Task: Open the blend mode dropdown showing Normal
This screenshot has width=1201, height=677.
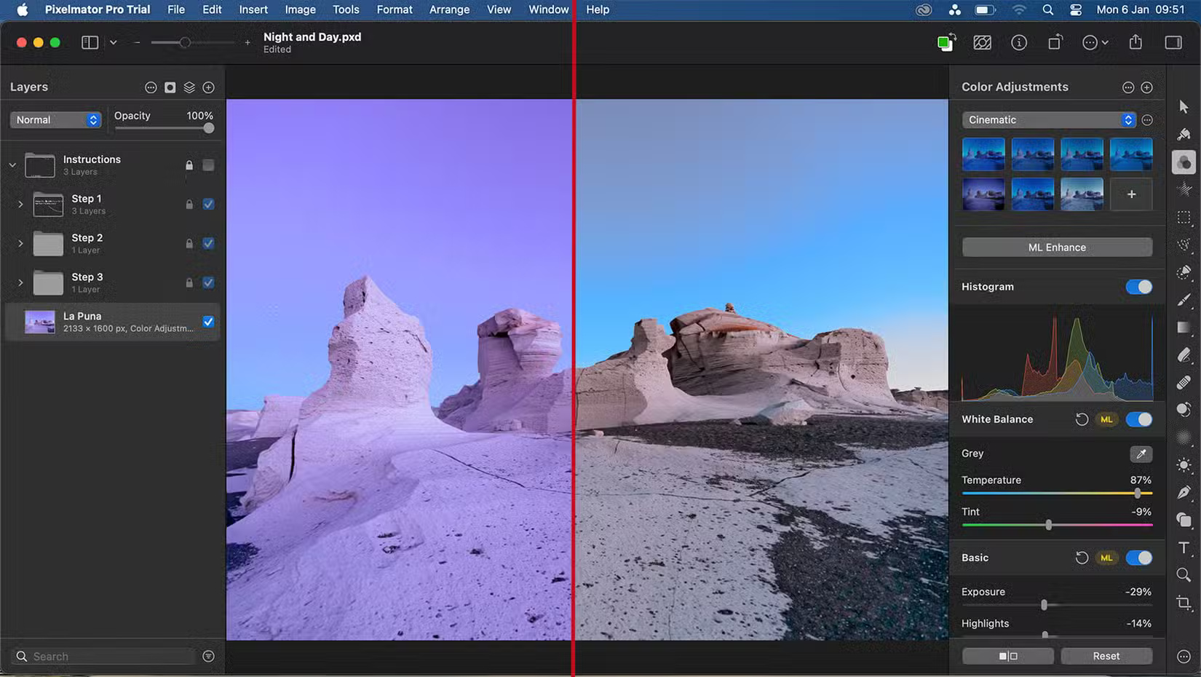Action: pyautogui.click(x=55, y=119)
